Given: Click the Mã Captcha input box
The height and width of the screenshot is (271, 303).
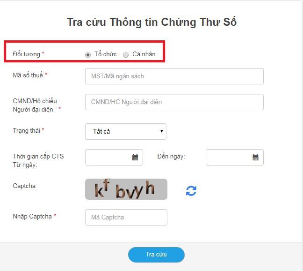Looking at the screenshot, I should click(126, 217).
